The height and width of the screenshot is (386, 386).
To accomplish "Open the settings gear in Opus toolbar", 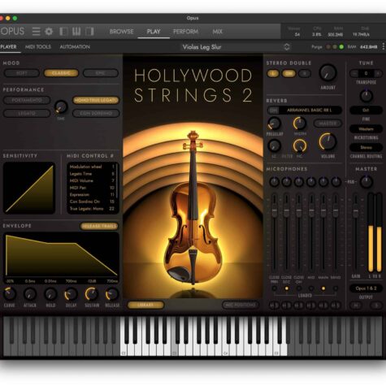I will point(49,32).
